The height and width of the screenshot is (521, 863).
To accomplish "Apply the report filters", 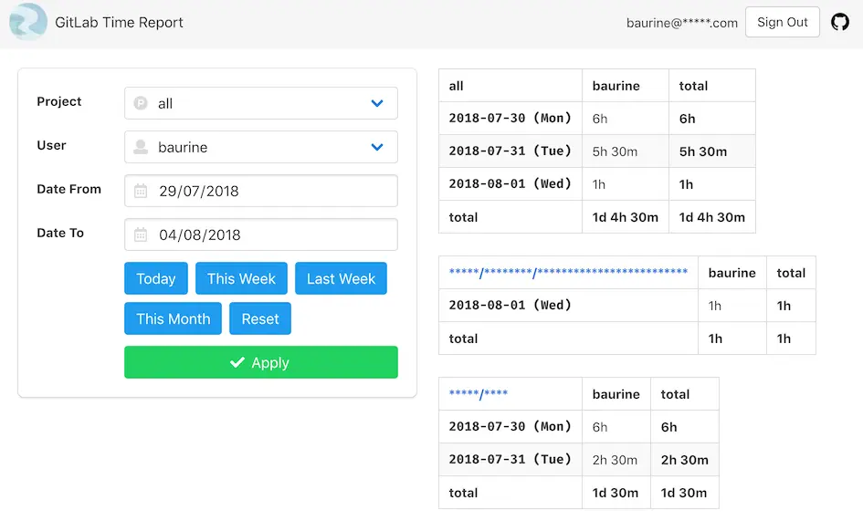I will [261, 362].
